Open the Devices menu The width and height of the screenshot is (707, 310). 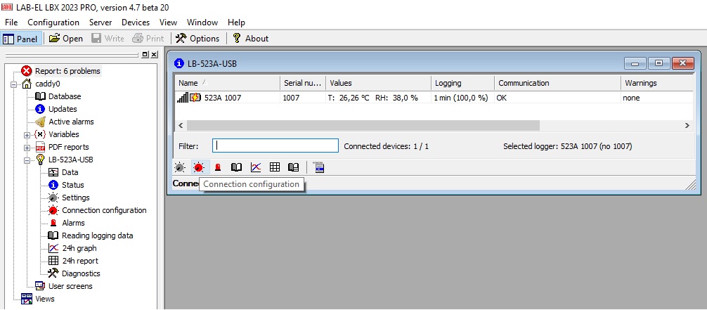135,22
